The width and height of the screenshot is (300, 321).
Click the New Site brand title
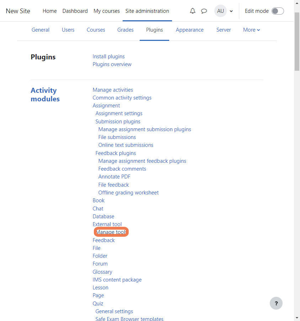click(18, 11)
